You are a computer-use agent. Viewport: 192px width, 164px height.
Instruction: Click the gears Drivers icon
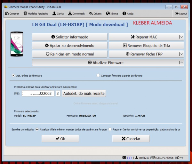point(91,13)
